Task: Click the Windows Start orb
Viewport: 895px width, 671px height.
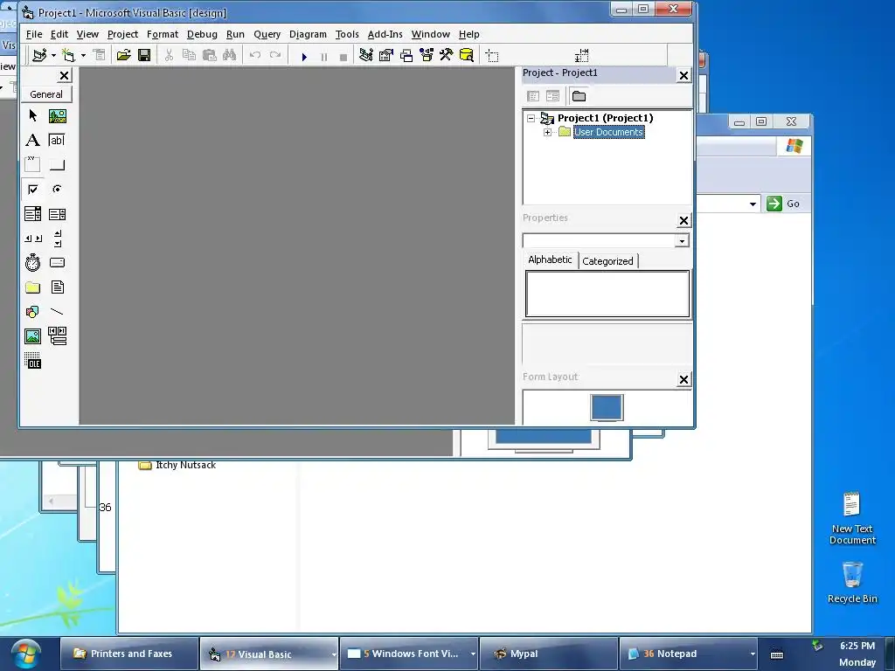Action: click(25, 654)
